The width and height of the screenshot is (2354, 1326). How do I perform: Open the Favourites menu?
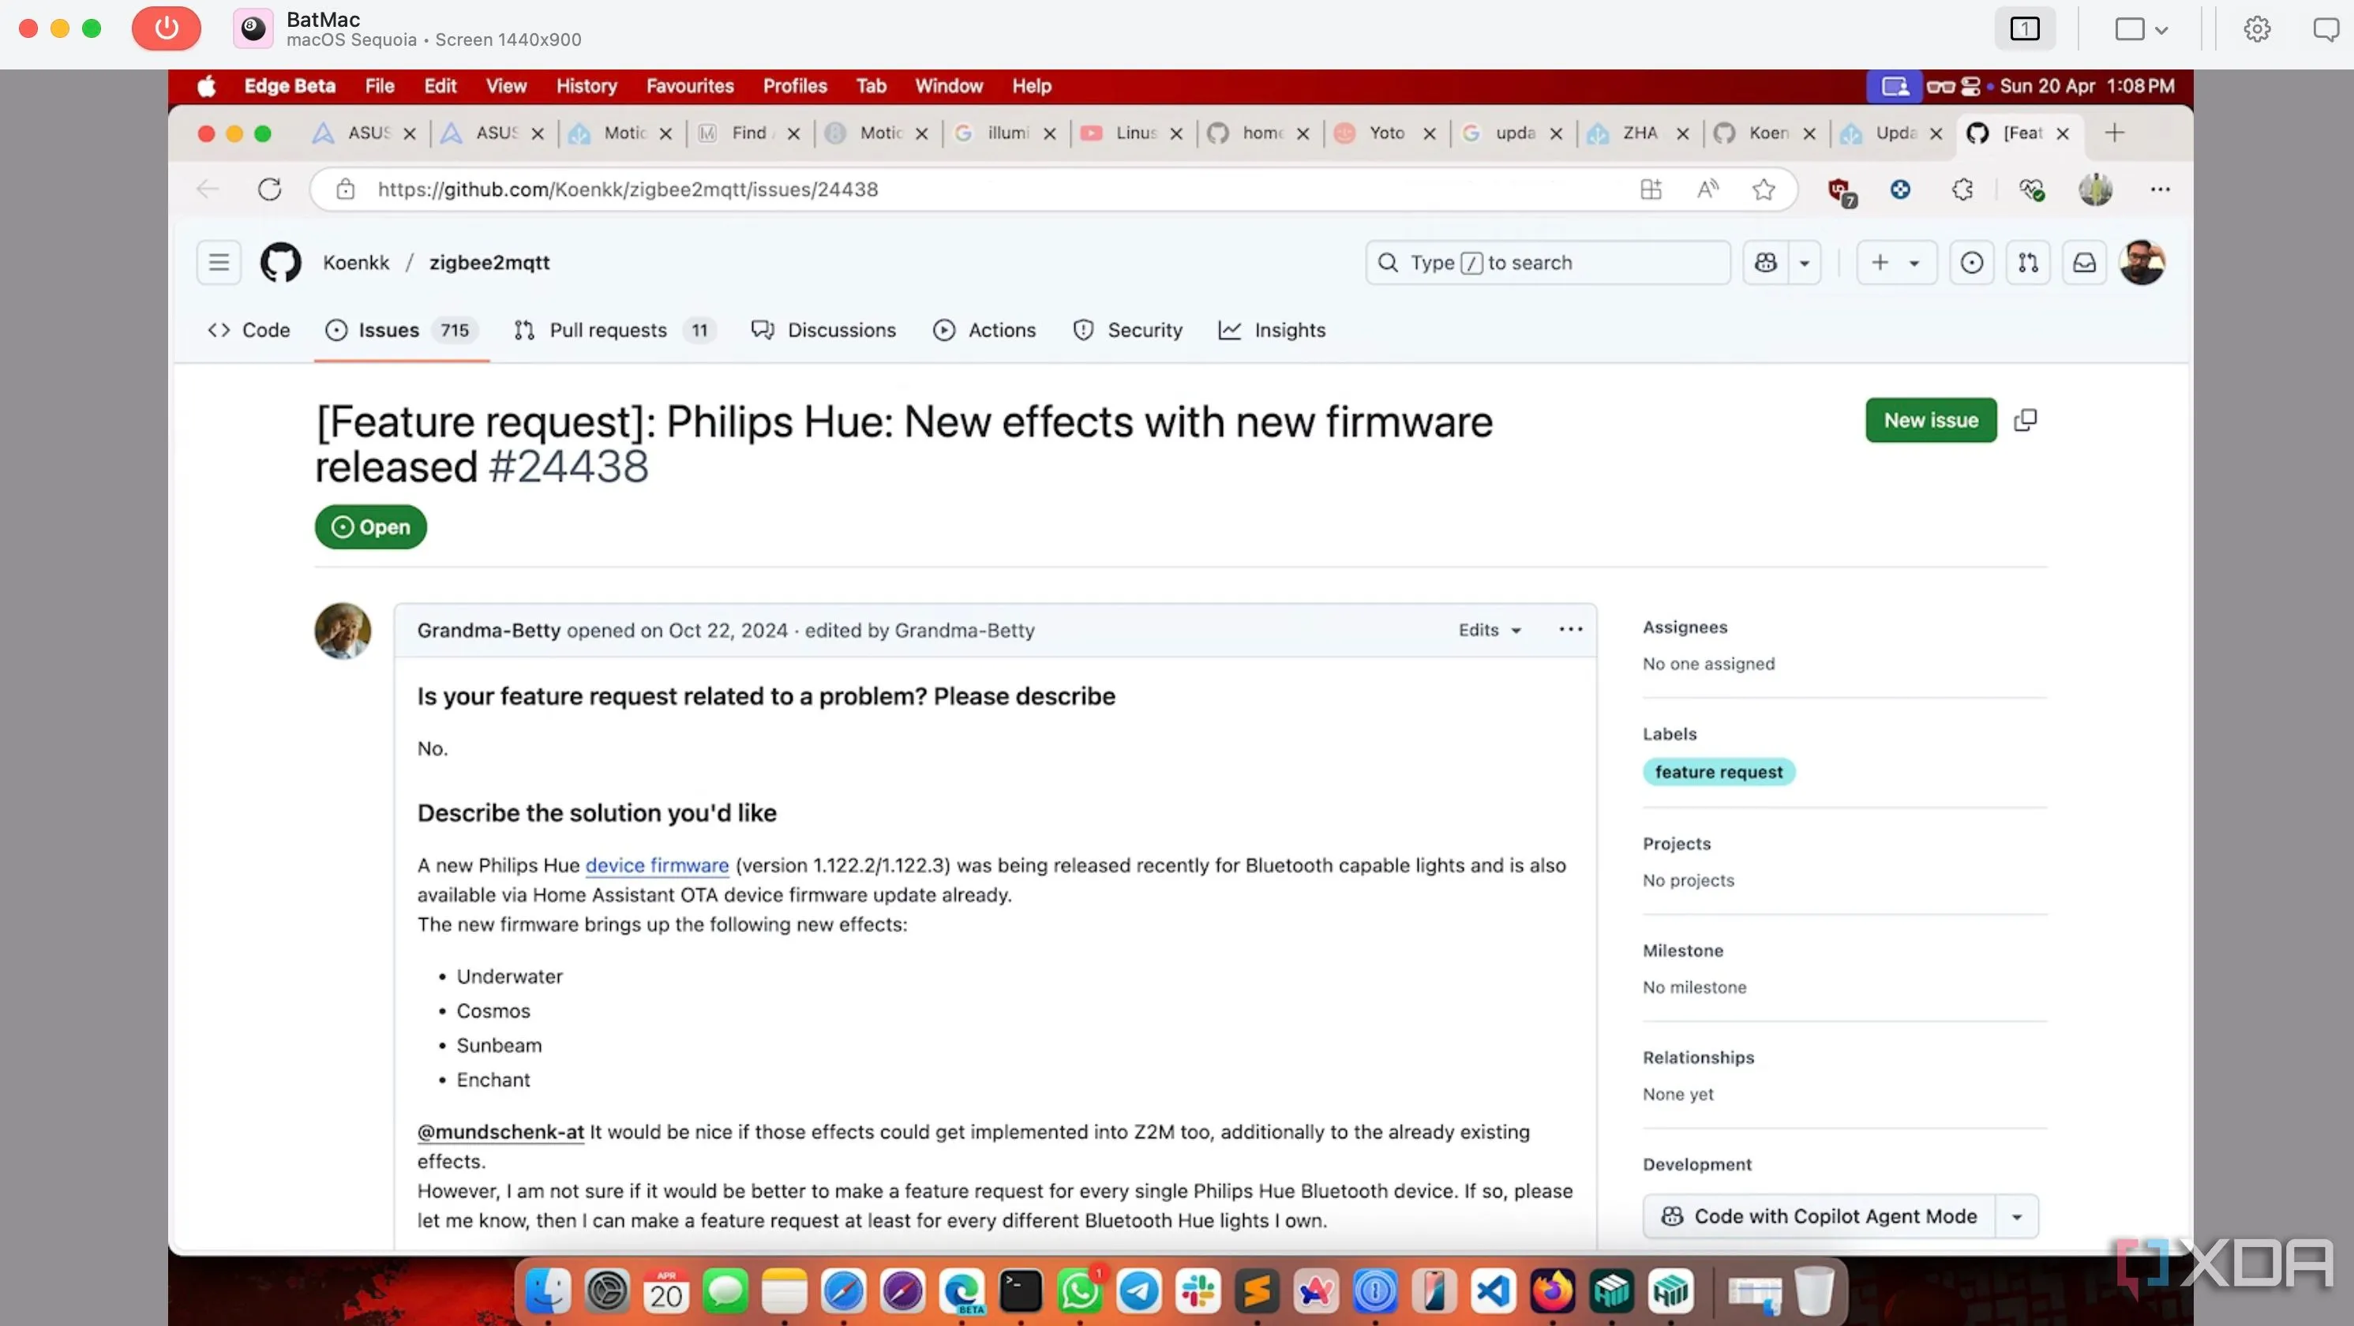pos(690,86)
